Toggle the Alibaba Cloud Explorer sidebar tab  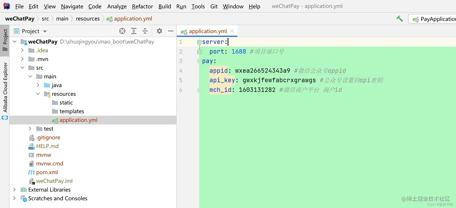click(x=5, y=90)
